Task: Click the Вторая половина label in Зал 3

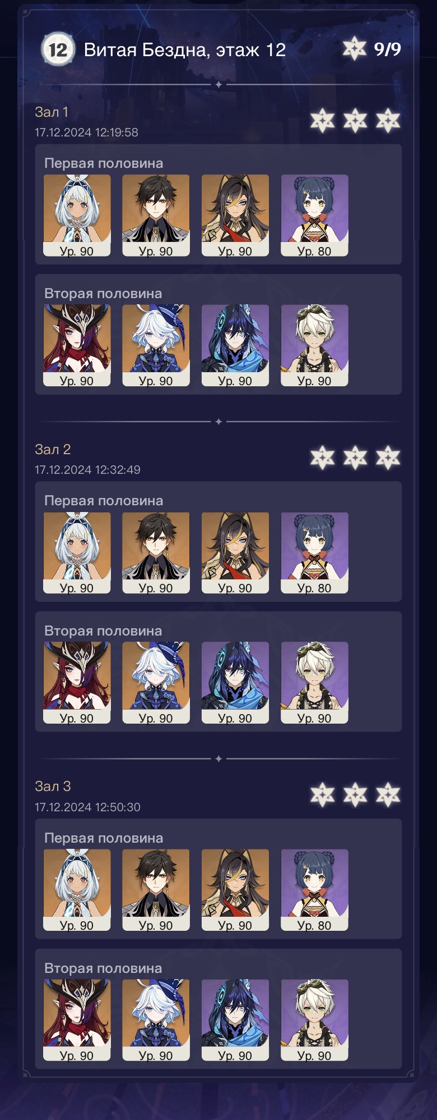Action: (x=103, y=968)
